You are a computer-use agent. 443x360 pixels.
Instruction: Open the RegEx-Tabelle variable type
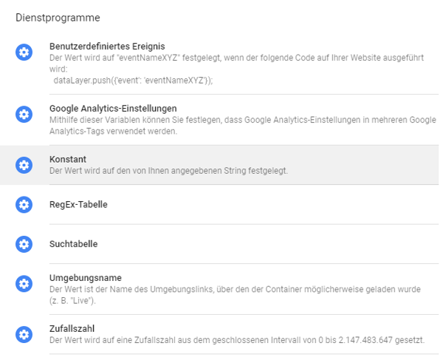pos(78,205)
